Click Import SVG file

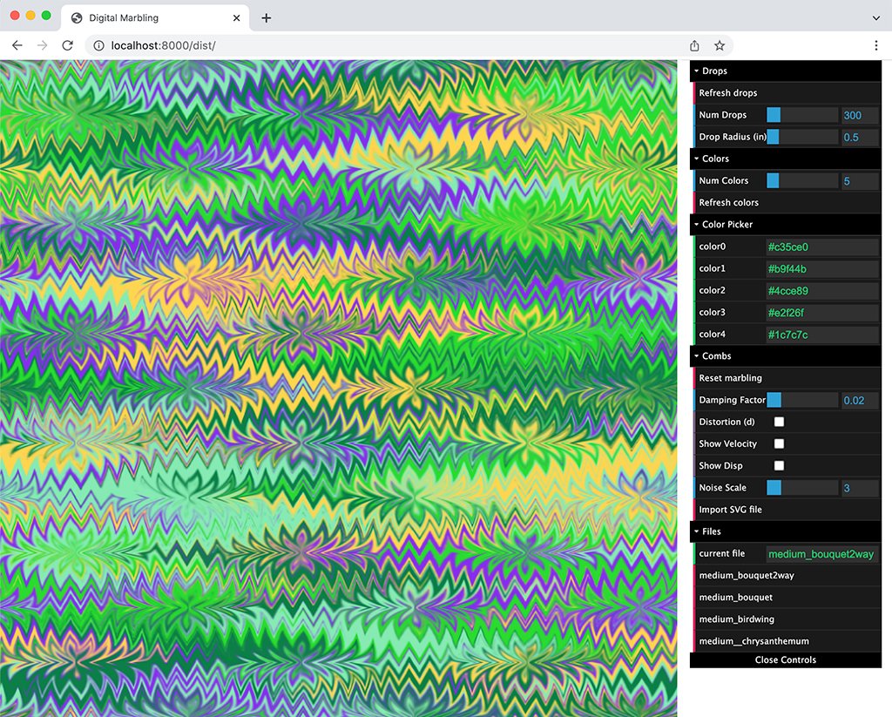(x=786, y=510)
